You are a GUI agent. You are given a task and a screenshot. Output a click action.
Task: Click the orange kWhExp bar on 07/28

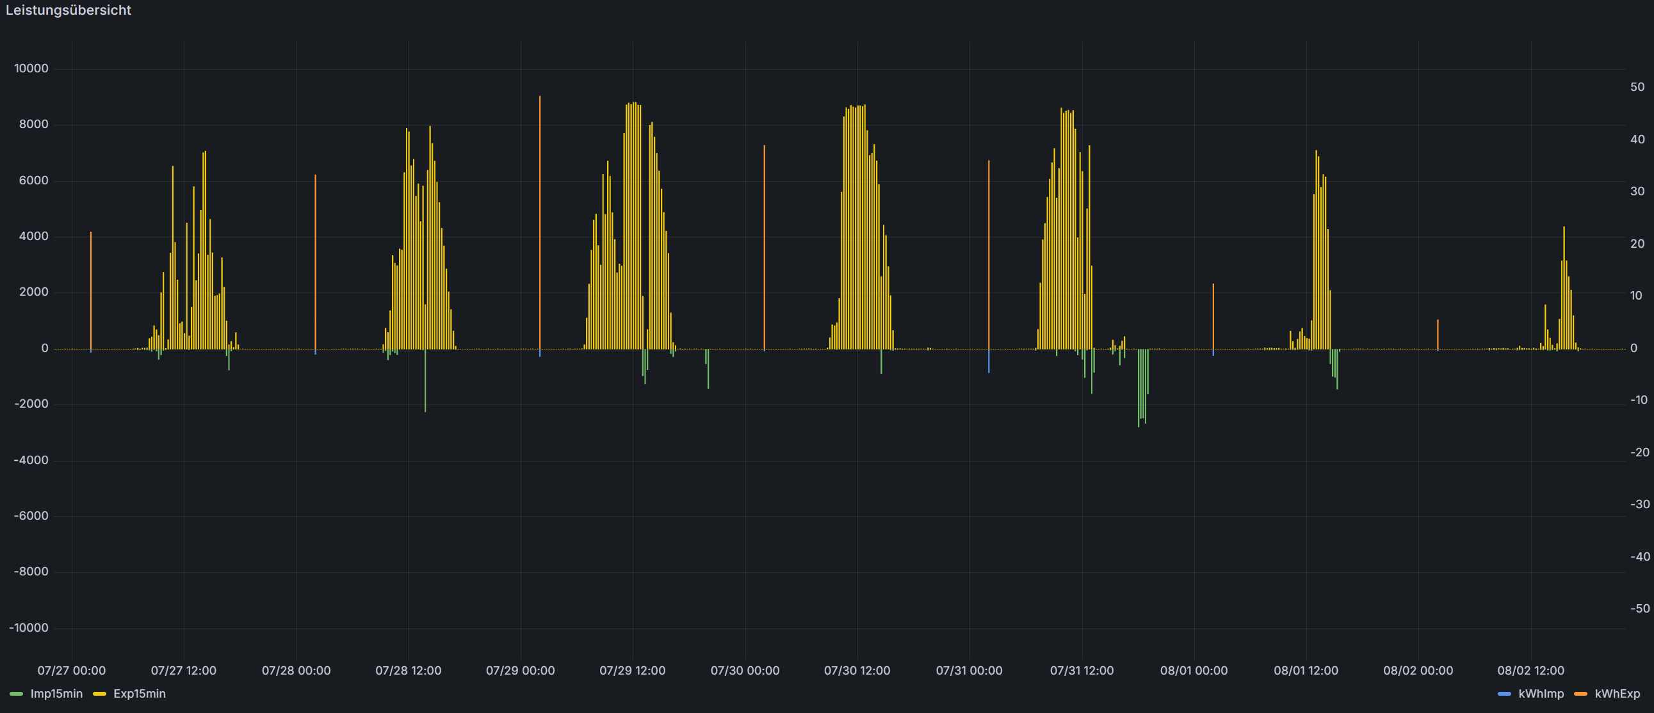pos(315,262)
